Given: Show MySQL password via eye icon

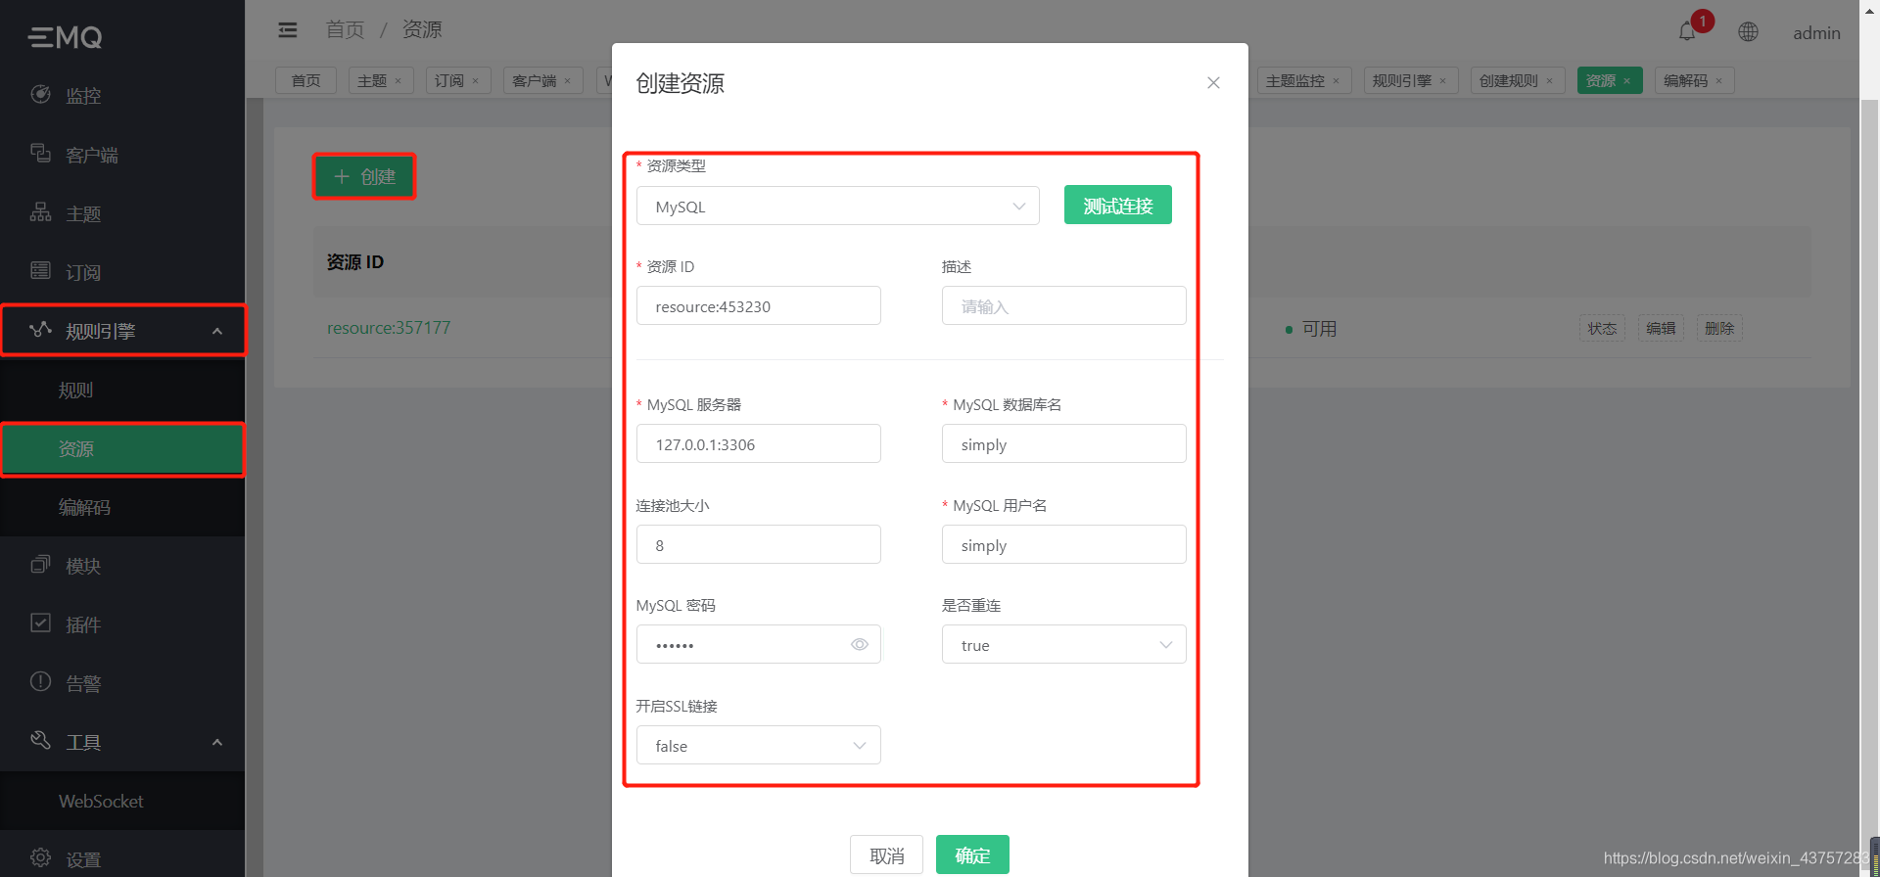Looking at the screenshot, I should (x=860, y=644).
